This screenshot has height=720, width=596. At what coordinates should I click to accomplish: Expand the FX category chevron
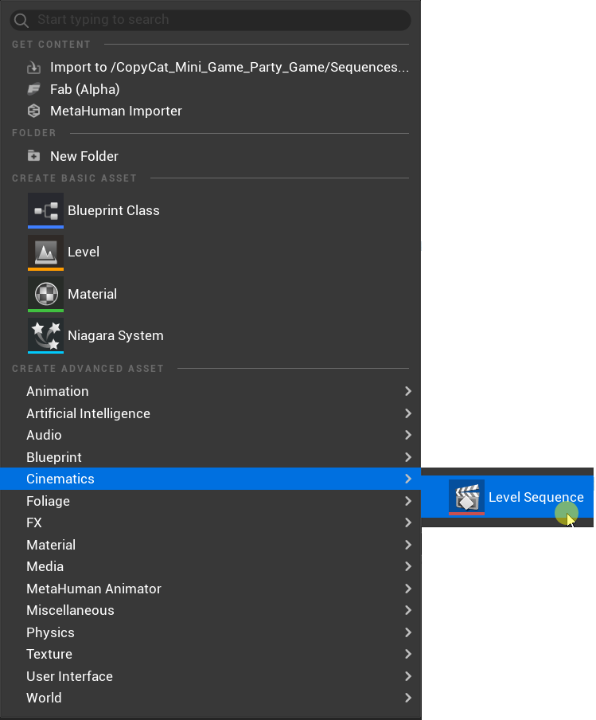(408, 522)
